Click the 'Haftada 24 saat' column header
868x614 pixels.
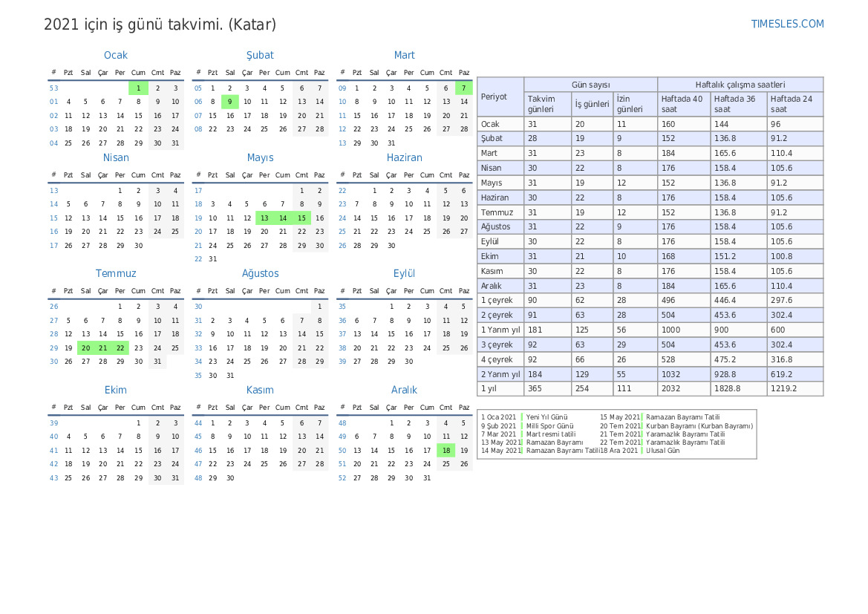pyautogui.click(x=795, y=104)
